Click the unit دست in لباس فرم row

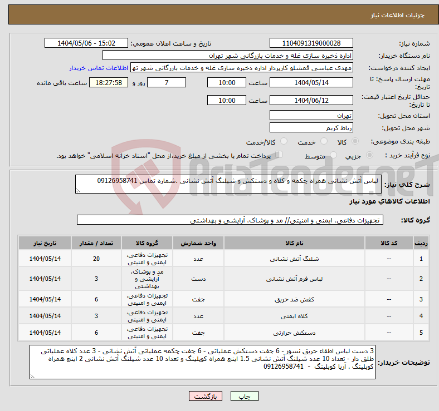(x=198, y=279)
